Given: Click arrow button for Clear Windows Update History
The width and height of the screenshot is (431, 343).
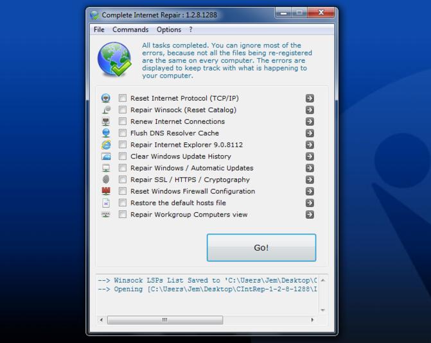Looking at the screenshot, I should [310, 156].
